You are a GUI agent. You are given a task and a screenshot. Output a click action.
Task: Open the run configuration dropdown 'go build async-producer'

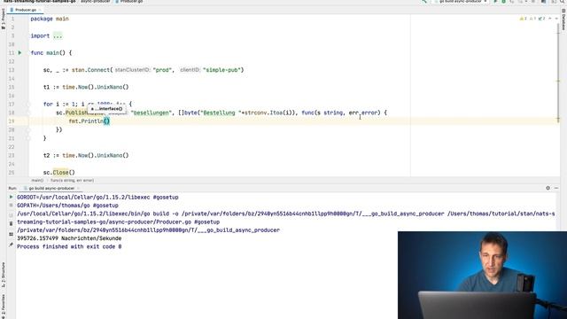coord(461,2)
